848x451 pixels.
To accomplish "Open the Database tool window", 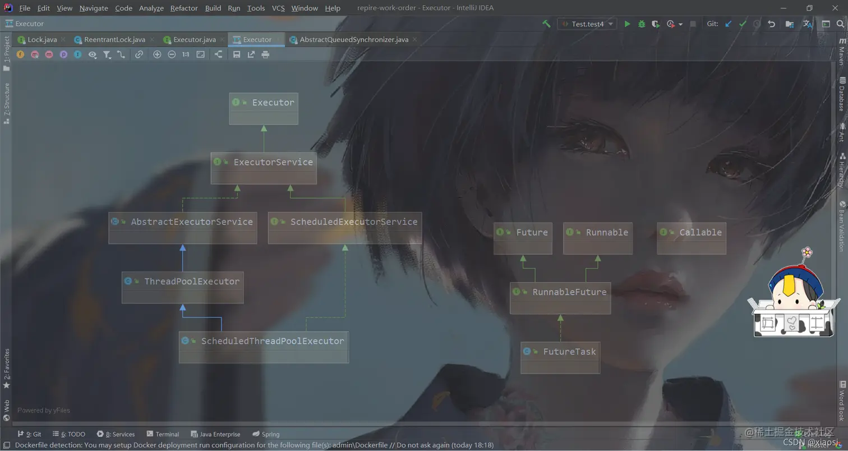I will 842,94.
